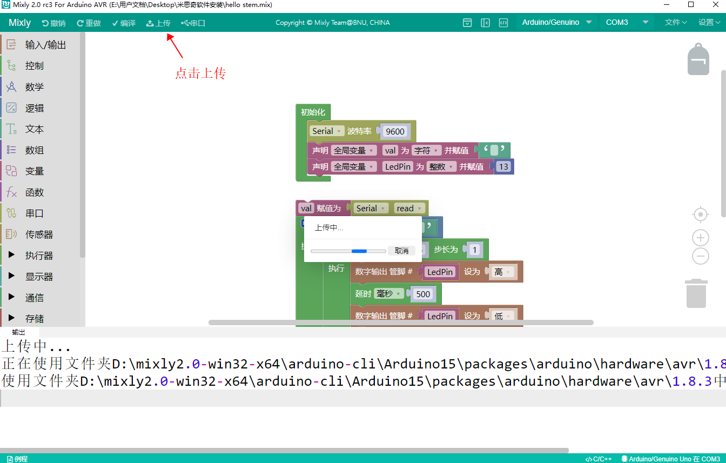Show the code view icon

pos(503,23)
